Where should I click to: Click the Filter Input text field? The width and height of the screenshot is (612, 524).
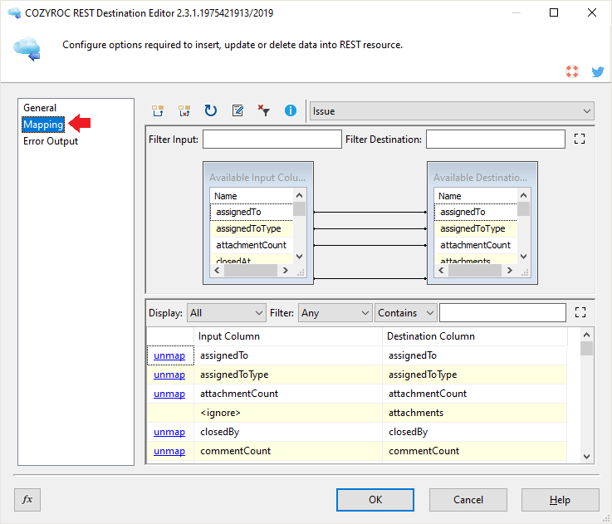[272, 140]
